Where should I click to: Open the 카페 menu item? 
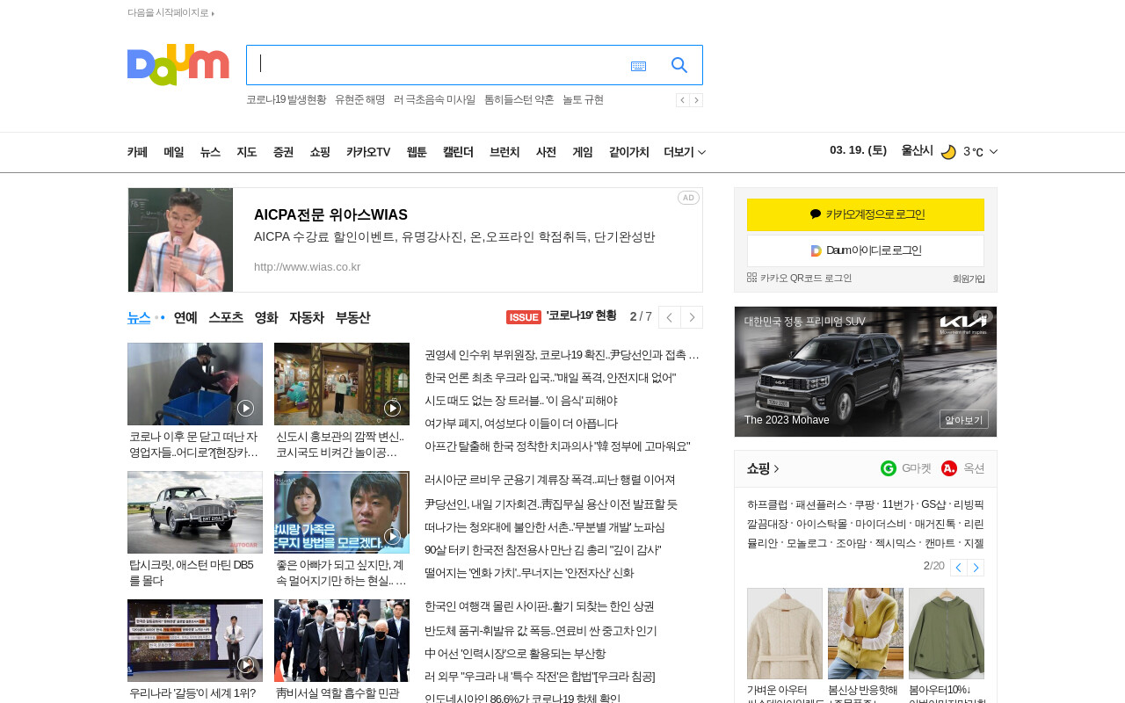(137, 152)
